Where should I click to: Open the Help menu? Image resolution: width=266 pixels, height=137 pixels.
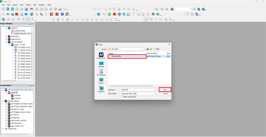(x=49, y=5)
